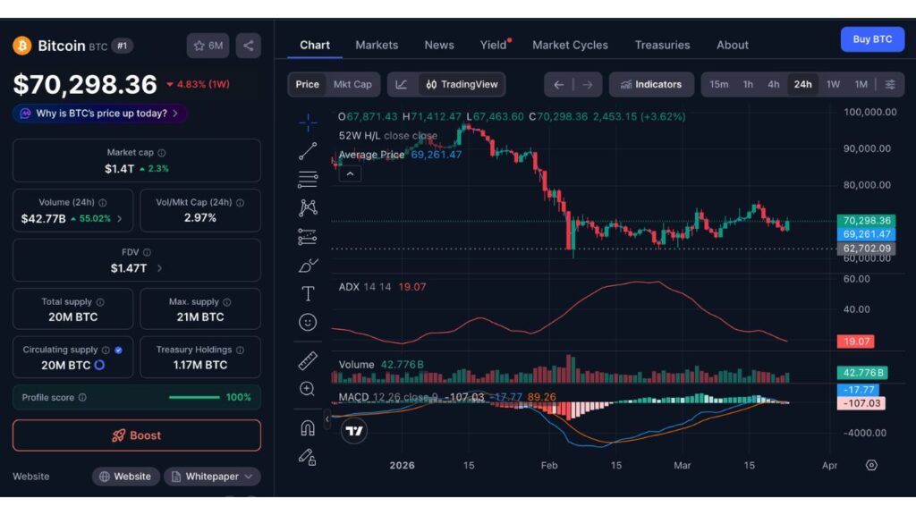Click the Buy BTC button
The height and width of the screenshot is (515, 916).
click(x=871, y=39)
